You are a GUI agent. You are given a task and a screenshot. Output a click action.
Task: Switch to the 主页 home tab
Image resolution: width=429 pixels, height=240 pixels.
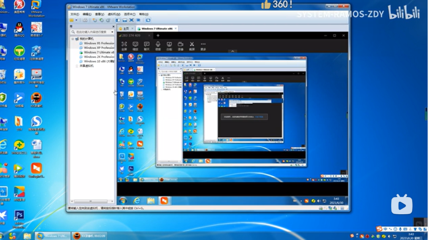(x=124, y=29)
